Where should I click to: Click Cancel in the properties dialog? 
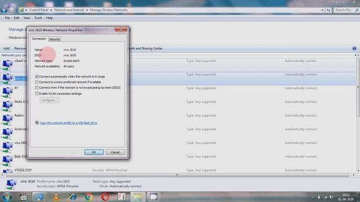click(115, 152)
